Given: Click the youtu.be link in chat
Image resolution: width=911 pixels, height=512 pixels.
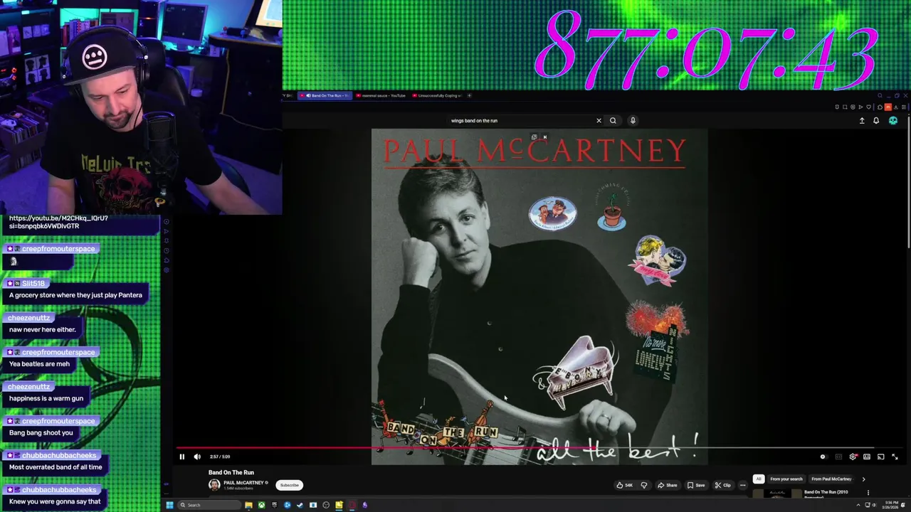Looking at the screenshot, I should (58, 222).
